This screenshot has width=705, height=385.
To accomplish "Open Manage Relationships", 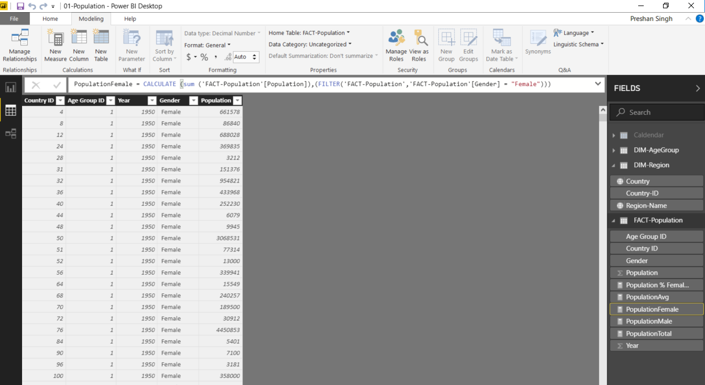I will pos(20,46).
